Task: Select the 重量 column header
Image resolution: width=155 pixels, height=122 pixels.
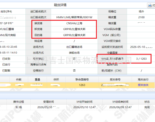Action: click(x=38, y=80)
